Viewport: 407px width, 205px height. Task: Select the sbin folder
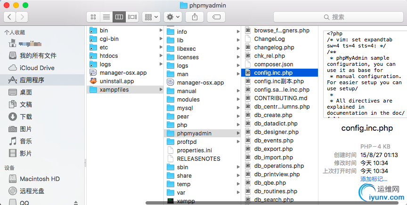pos(203,167)
